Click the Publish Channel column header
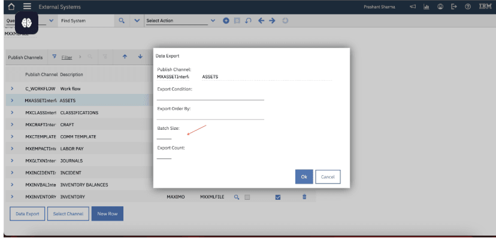The height and width of the screenshot is (238, 496). [x=41, y=75]
